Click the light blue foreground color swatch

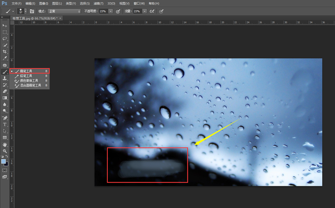3,162
